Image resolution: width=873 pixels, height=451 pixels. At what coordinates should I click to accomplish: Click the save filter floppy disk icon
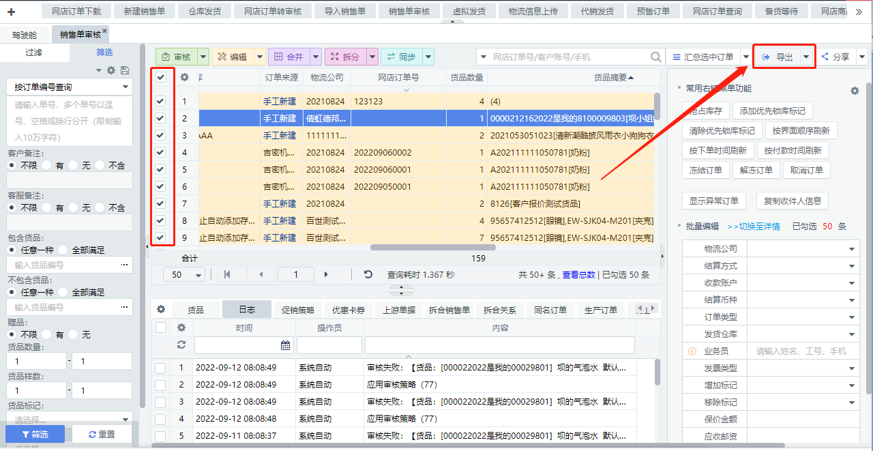click(124, 70)
